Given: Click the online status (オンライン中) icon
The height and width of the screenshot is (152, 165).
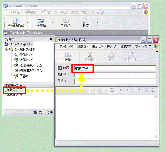Looking at the screenshot, I should (x=35, y=112).
